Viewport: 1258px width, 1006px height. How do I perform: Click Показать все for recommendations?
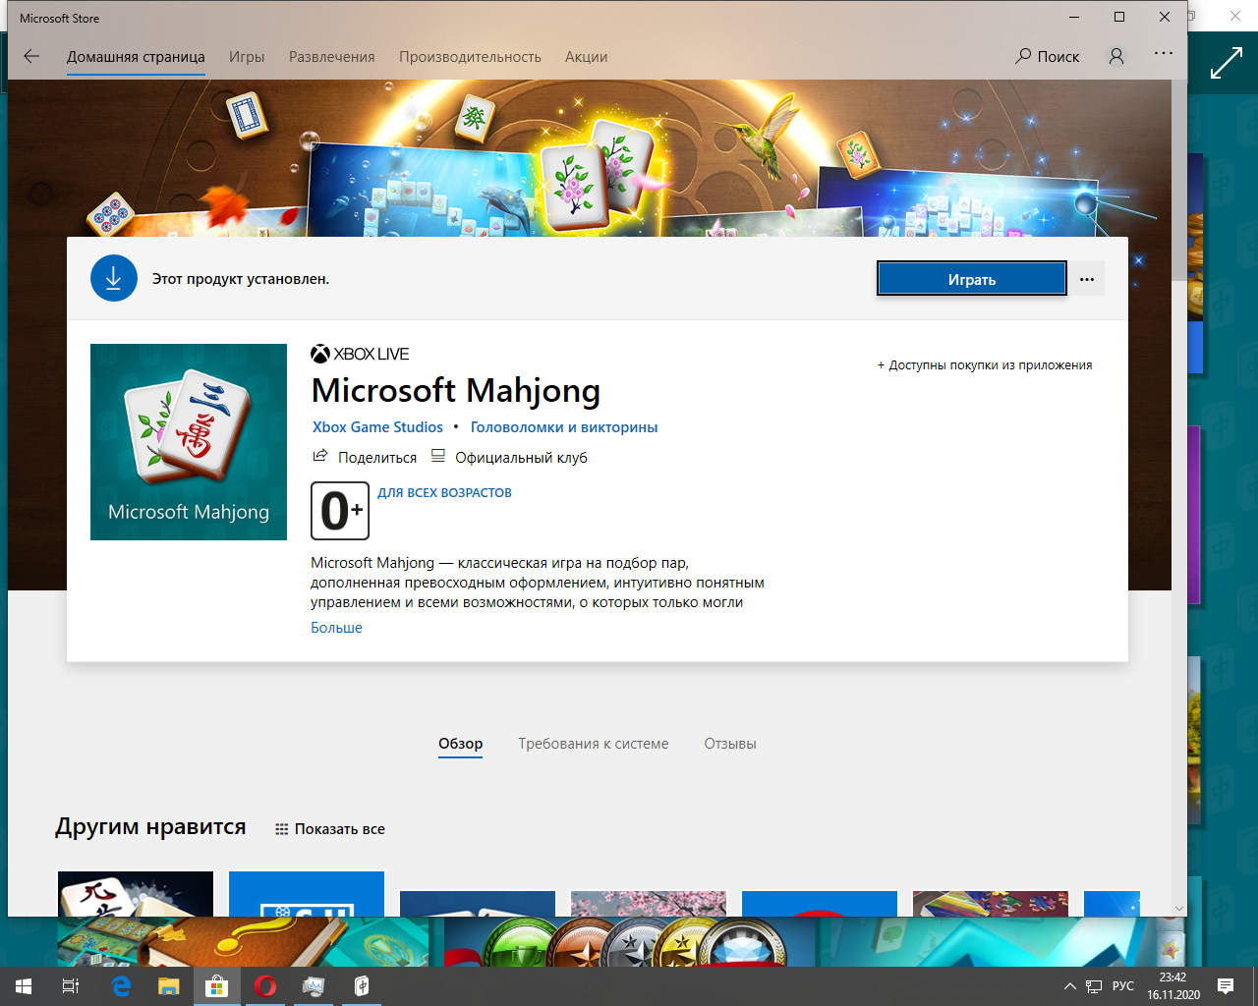(330, 829)
